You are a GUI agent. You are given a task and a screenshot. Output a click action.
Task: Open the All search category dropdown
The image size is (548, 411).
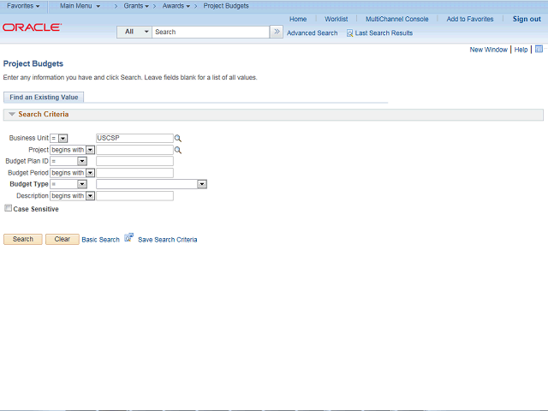tap(134, 32)
